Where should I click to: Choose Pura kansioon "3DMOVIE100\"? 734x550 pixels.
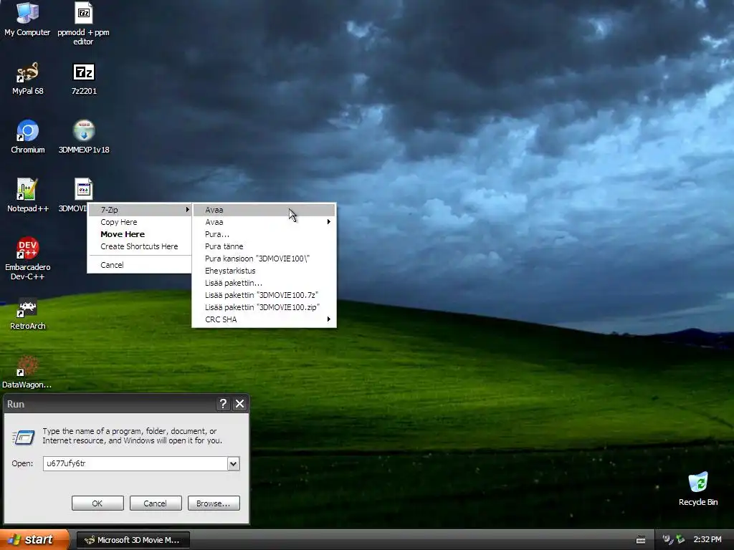tap(264, 259)
